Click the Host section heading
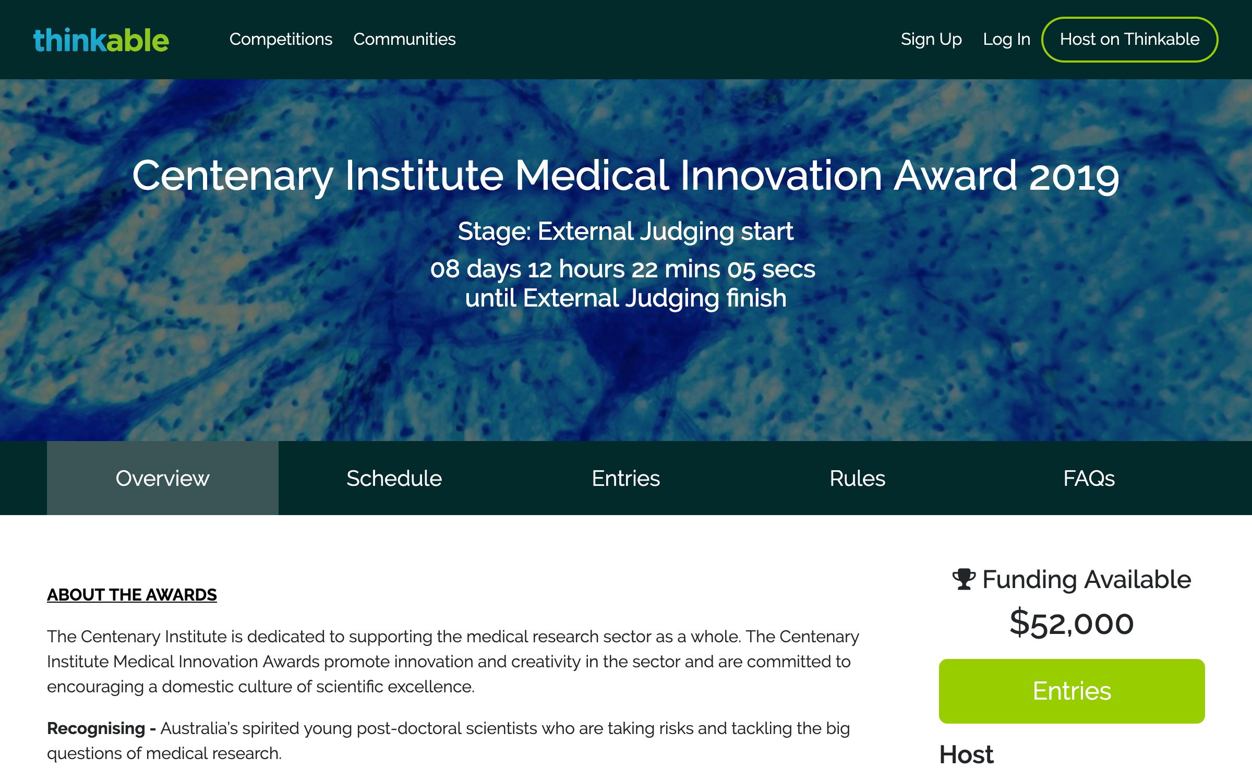Viewport: 1252px width, 782px height. coord(966,754)
